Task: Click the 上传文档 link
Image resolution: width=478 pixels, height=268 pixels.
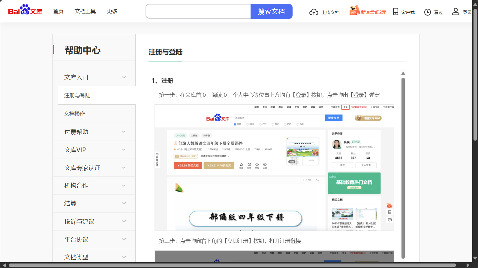Action: click(331, 12)
